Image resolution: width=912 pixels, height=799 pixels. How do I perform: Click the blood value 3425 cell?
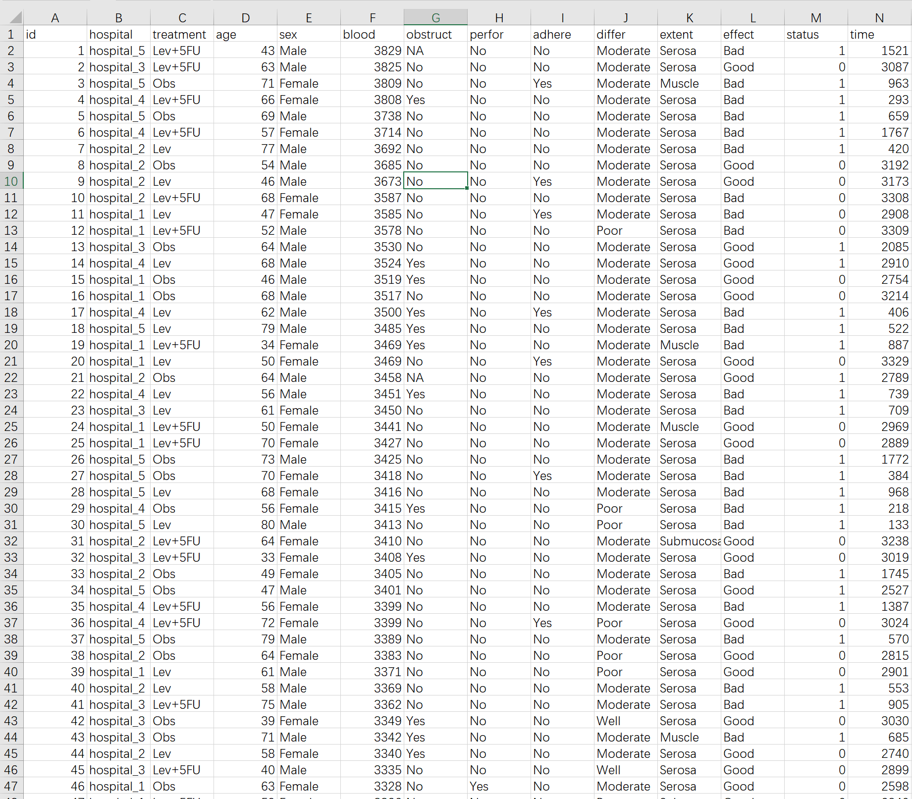(372, 459)
